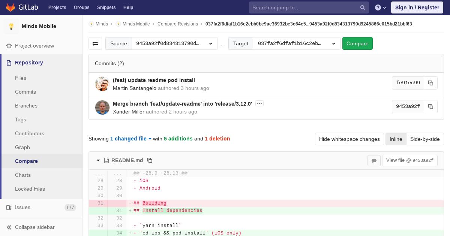
Task: Switch to Side-by-side diff view
Action: click(425, 139)
